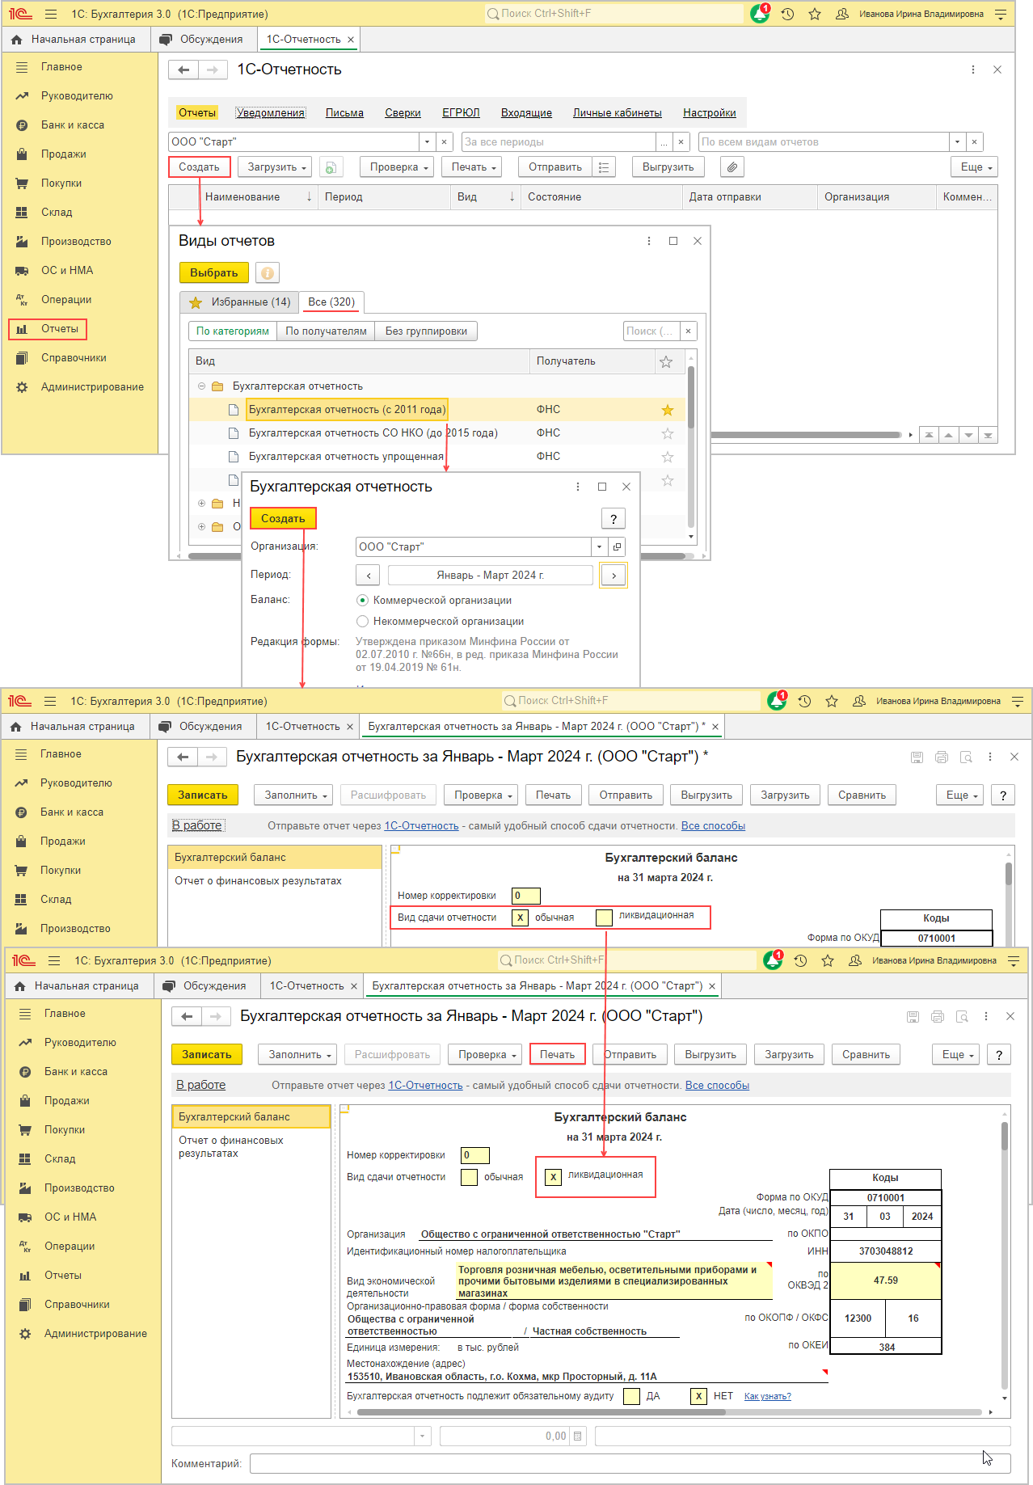Click the diskette save icon in the bottommost report window
Image resolution: width=1033 pixels, height=1485 pixels.
(x=913, y=1016)
